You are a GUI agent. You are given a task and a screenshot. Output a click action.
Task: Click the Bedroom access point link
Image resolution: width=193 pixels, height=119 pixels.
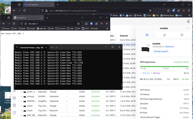point(170,47)
